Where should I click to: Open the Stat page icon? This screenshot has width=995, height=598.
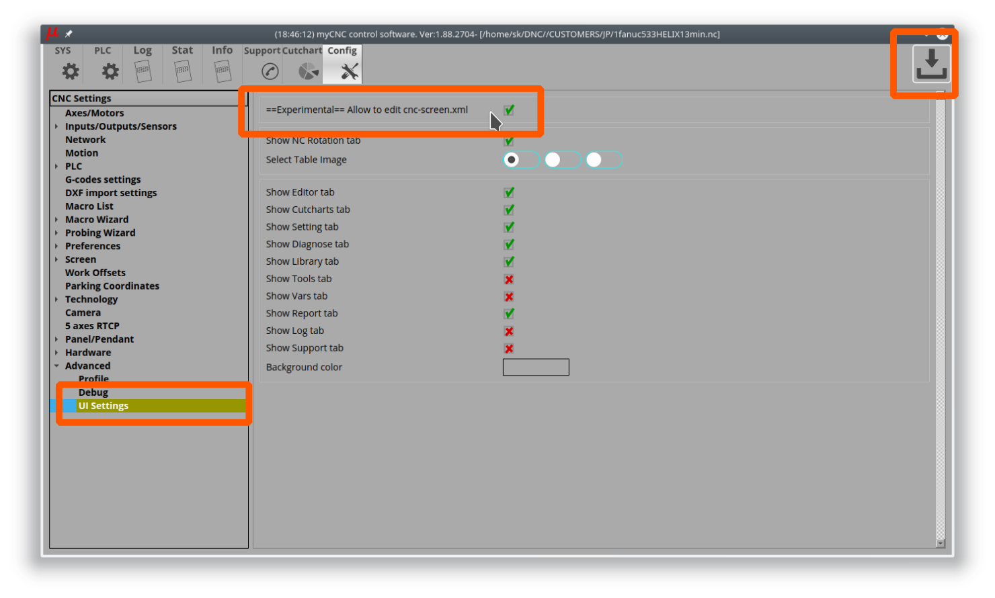coord(182,71)
